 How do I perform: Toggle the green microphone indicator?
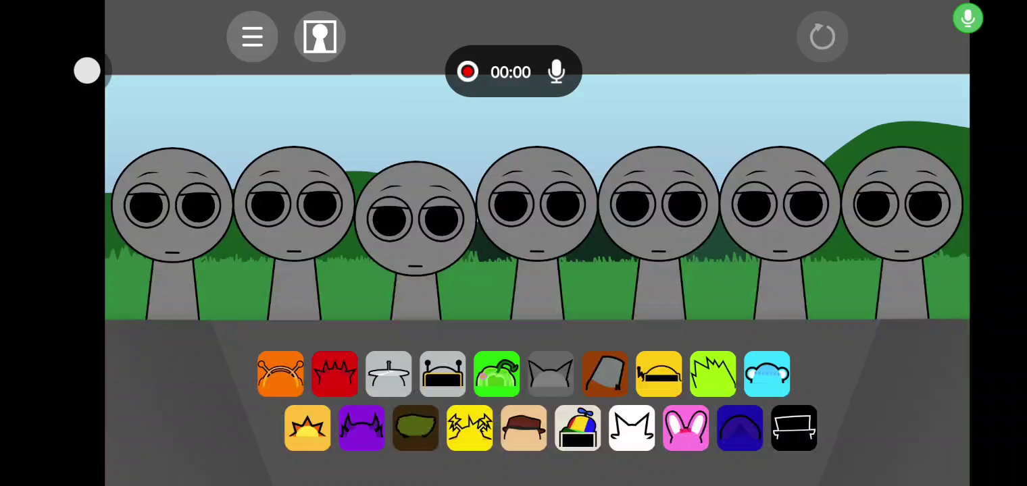pos(968,18)
